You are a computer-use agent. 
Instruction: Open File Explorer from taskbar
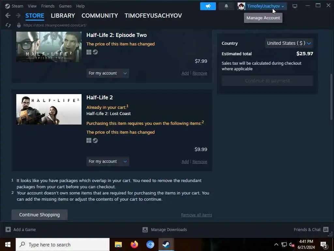tap(118, 244)
